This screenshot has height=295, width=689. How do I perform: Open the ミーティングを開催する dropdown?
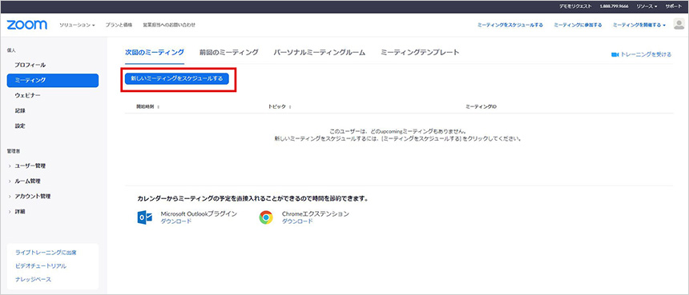coord(639,25)
